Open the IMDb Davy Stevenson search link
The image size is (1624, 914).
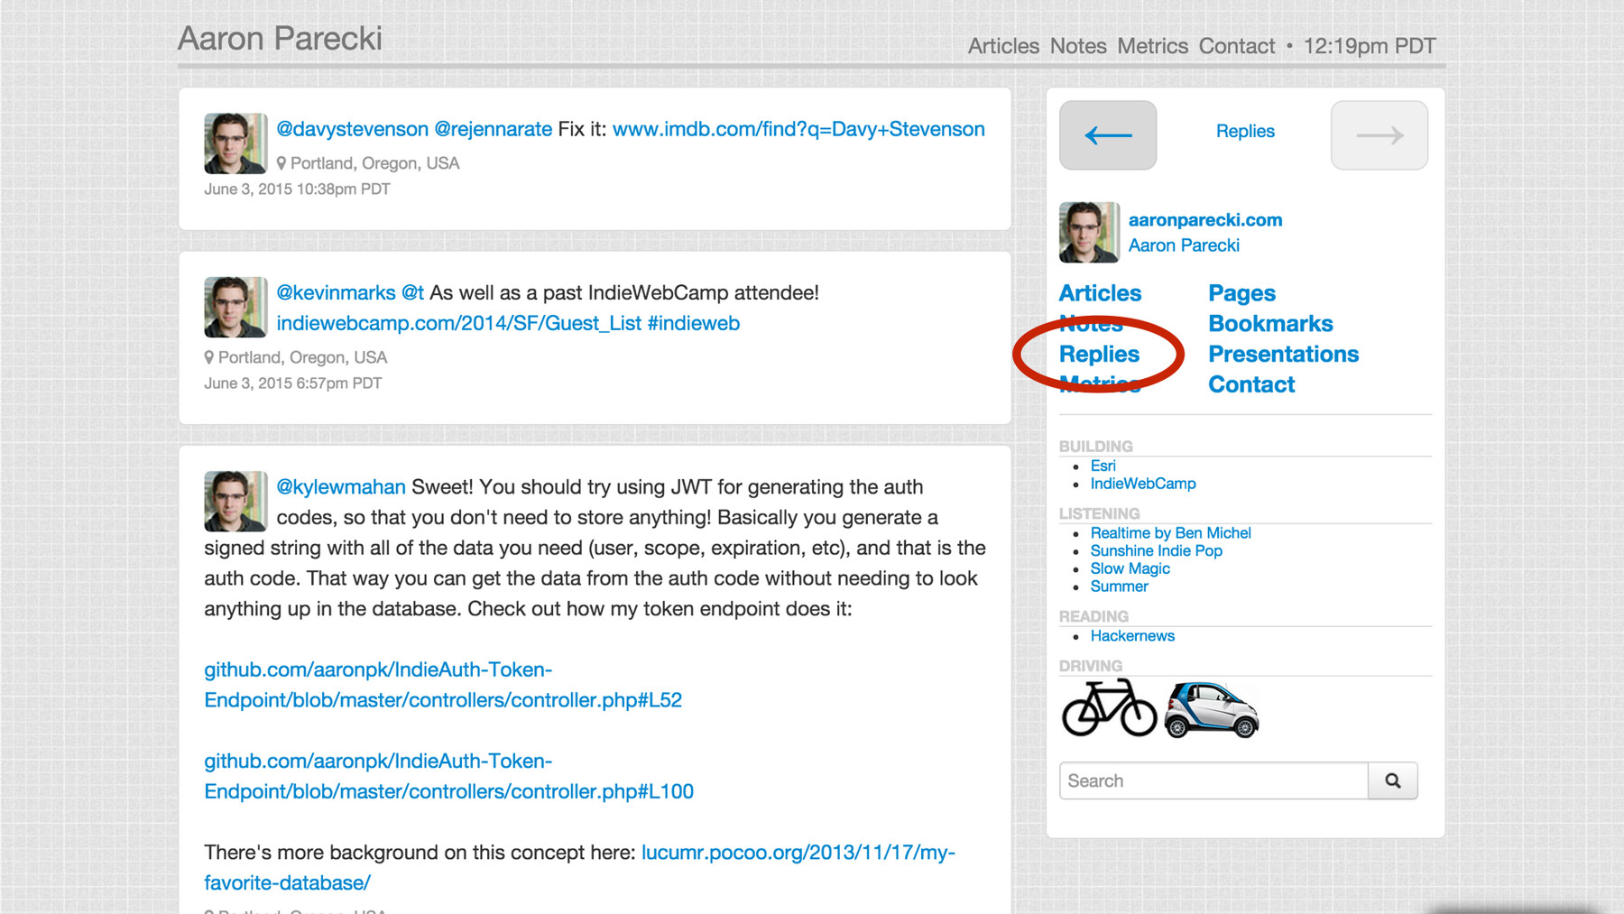click(x=798, y=129)
